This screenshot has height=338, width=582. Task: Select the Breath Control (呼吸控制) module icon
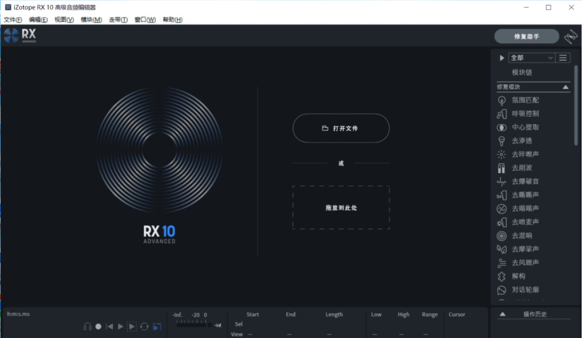pyautogui.click(x=502, y=114)
